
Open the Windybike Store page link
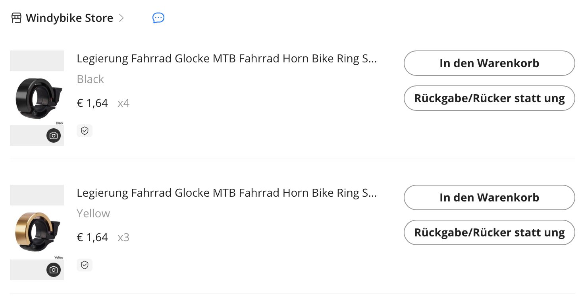[69, 18]
